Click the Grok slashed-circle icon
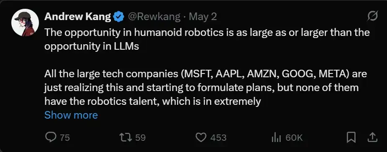The width and height of the screenshot is (387, 152). 372,17
